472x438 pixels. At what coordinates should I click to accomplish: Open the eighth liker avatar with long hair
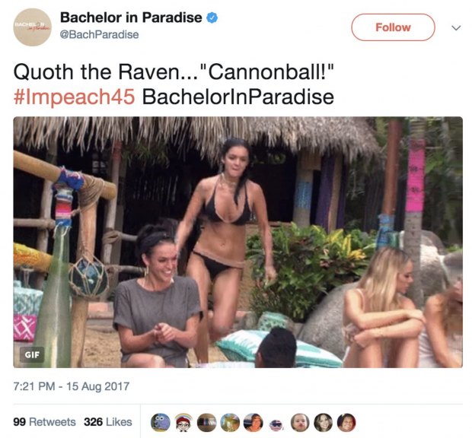pyautogui.click(x=324, y=422)
